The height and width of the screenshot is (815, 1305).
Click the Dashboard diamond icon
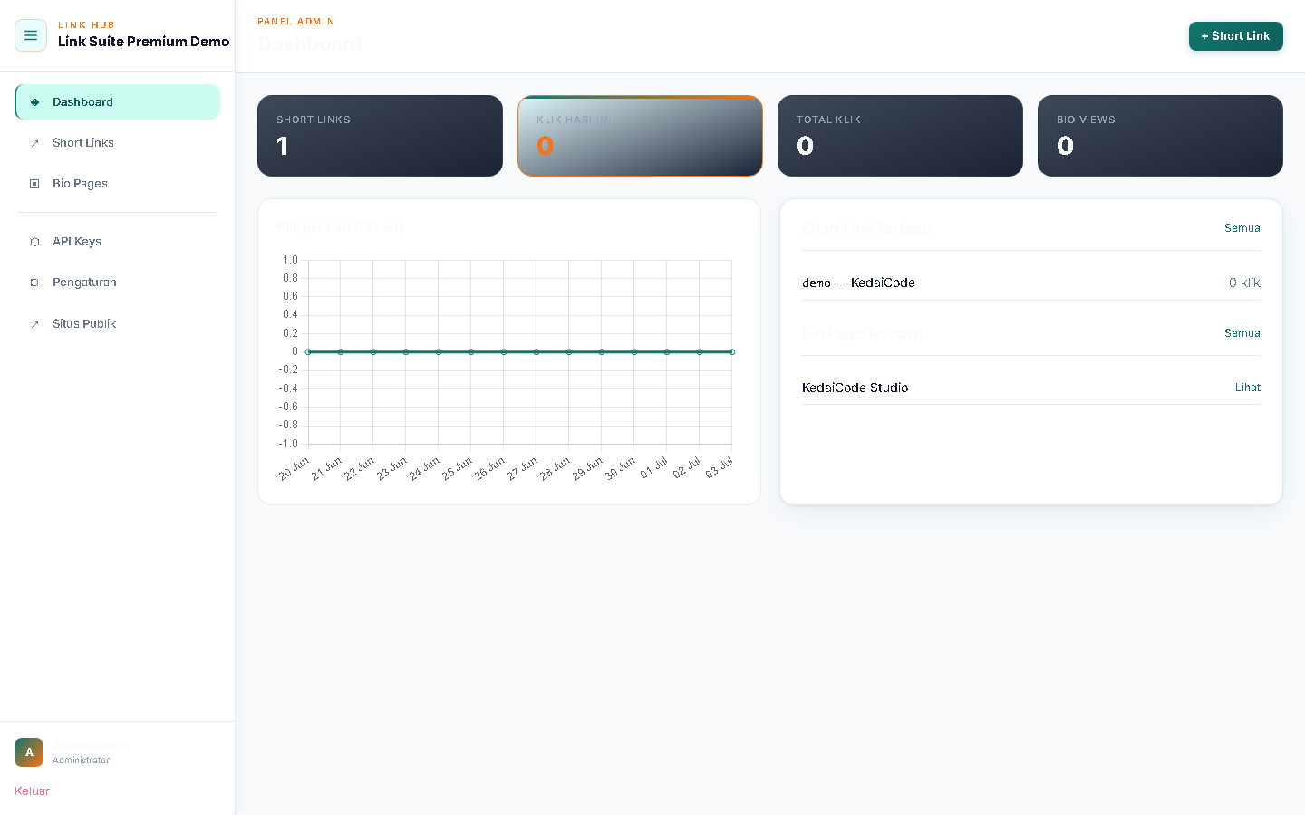point(34,102)
